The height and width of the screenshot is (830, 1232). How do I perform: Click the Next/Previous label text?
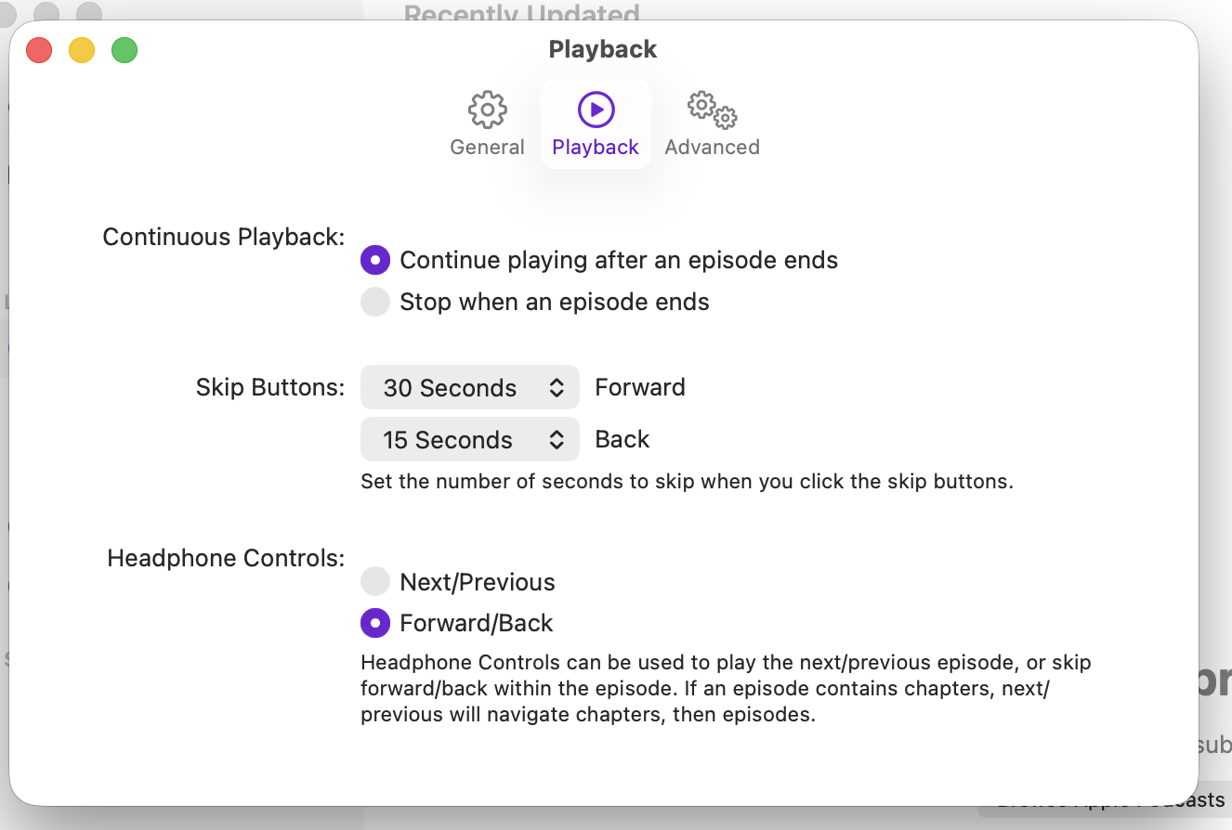(478, 582)
